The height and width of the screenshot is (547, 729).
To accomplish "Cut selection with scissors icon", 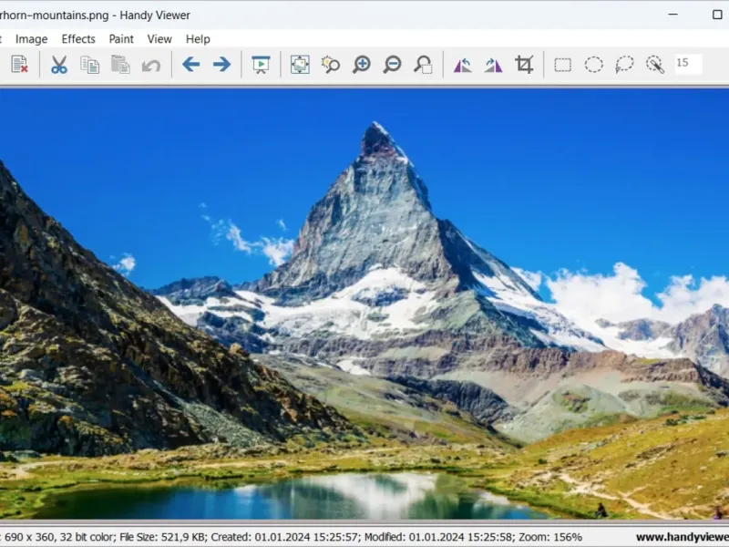I will (59, 64).
